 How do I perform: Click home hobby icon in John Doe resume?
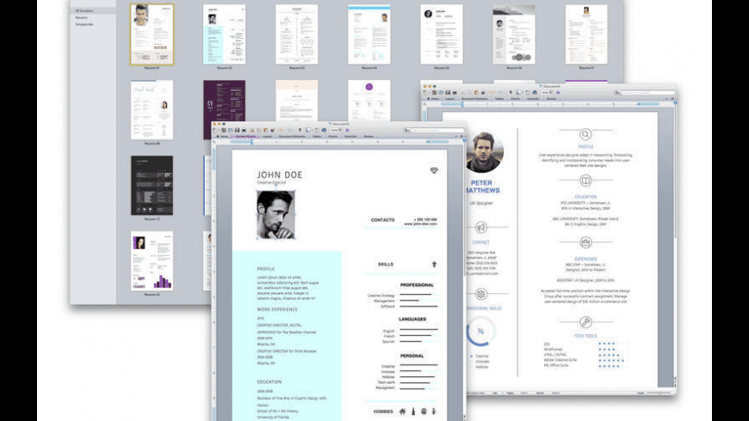click(402, 411)
